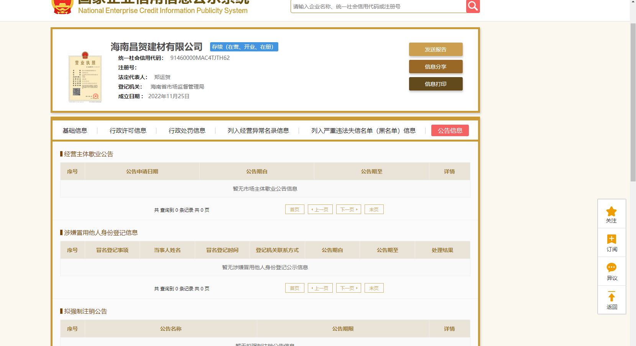Click 首页 in 涉嫌冒用他人身份登记信息 pagination
Screen dimensions: 636x346
tap(295, 288)
